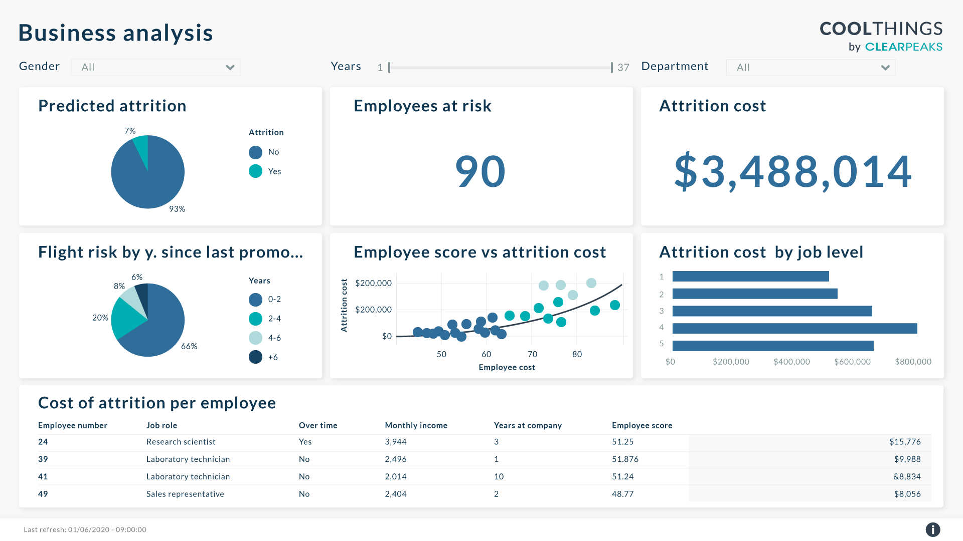This screenshot has width=963, height=541.
Task: Select employee number 41 cell
Action: (43, 477)
